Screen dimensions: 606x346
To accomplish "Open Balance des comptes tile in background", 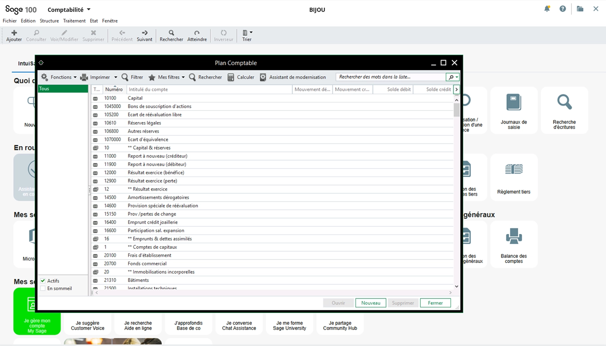I will 514,244.
